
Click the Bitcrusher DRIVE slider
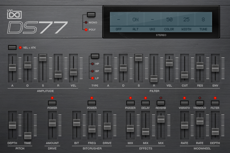pos(107,126)
